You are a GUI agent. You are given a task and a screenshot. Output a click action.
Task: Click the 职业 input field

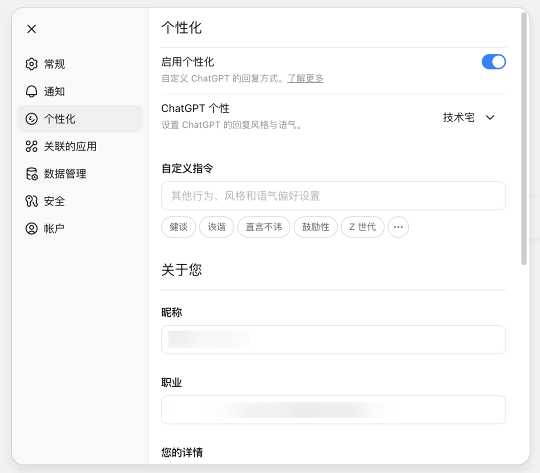(x=333, y=409)
